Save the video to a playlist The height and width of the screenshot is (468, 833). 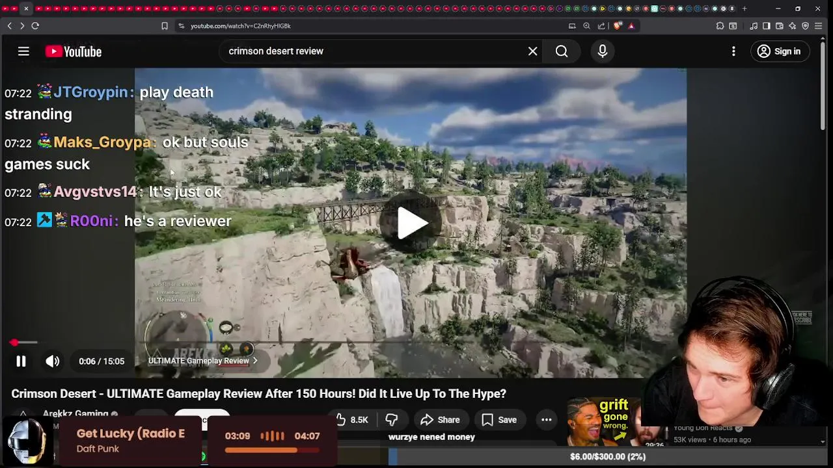(499, 420)
